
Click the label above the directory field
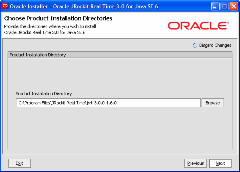(44, 94)
